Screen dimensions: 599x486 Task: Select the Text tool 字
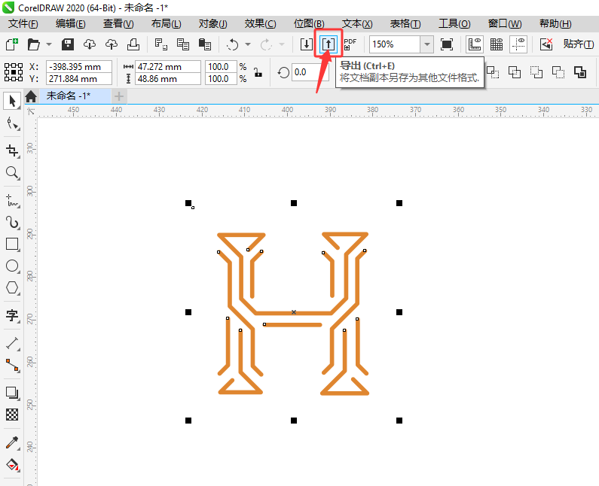pos(12,315)
